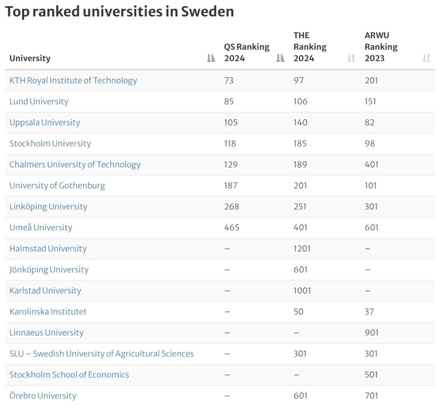Open the Örebro University link

43,396
